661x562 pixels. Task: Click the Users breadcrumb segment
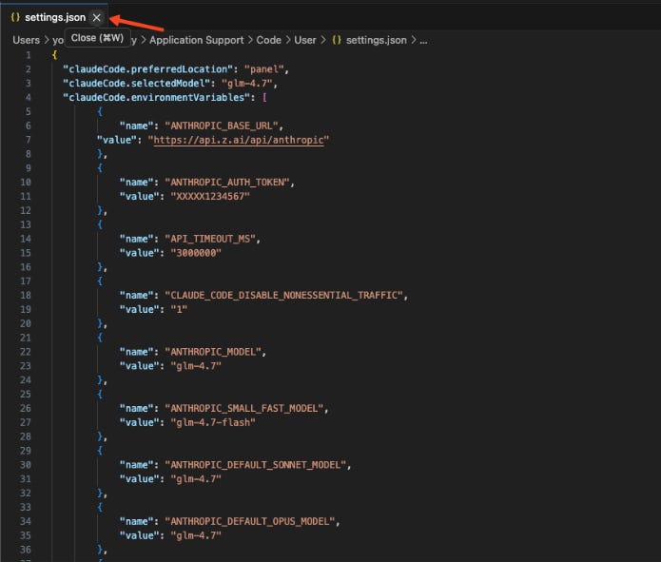[26, 40]
